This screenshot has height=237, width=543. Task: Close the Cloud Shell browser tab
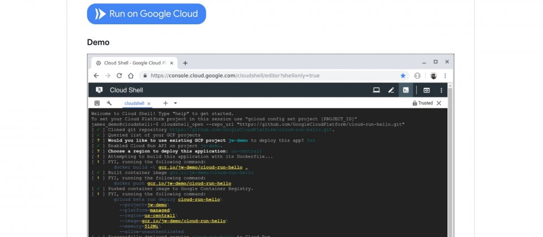pyautogui.click(x=171, y=63)
